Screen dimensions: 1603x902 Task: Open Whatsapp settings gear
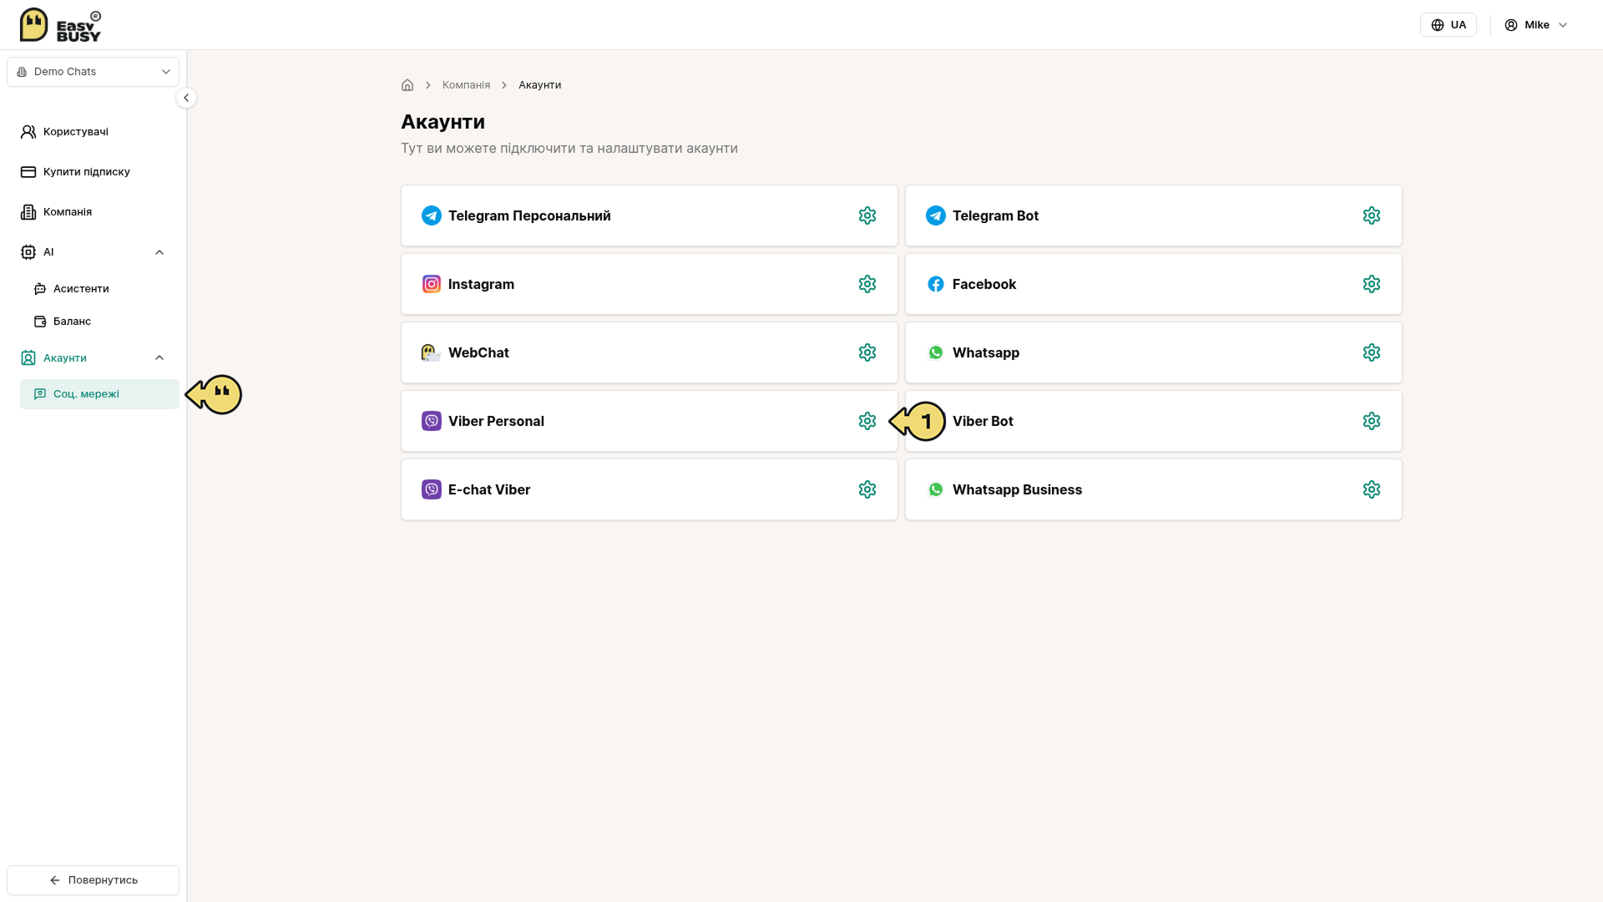point(1372,352)
